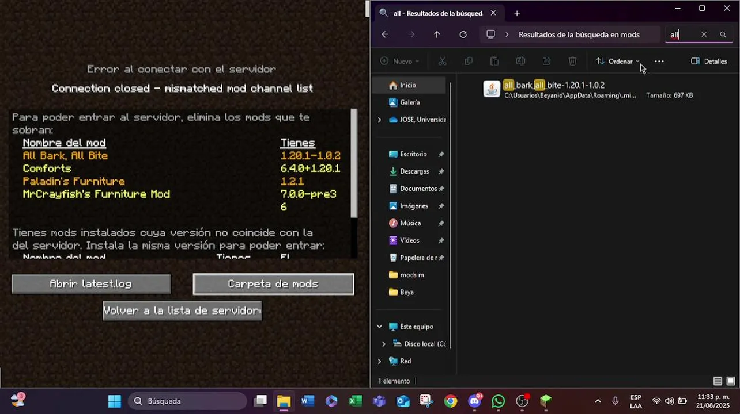The height and width of the screenshot is (414, 740).
Task: Go up one folder level in Explorer
Action: coord(437,34)
